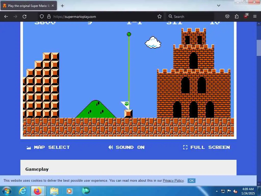The width and height of the screenshot is (261, 196).
Task: View site security padlock info
Action: [49, 17]
